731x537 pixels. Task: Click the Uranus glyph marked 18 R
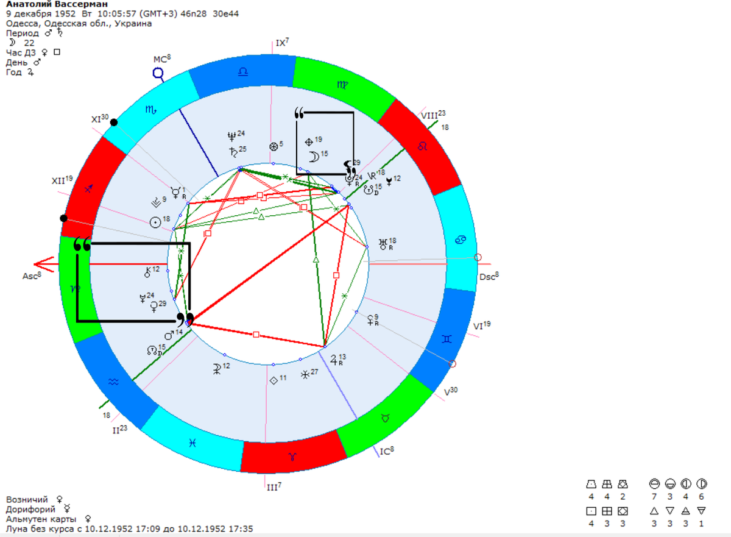pos(383,243)
